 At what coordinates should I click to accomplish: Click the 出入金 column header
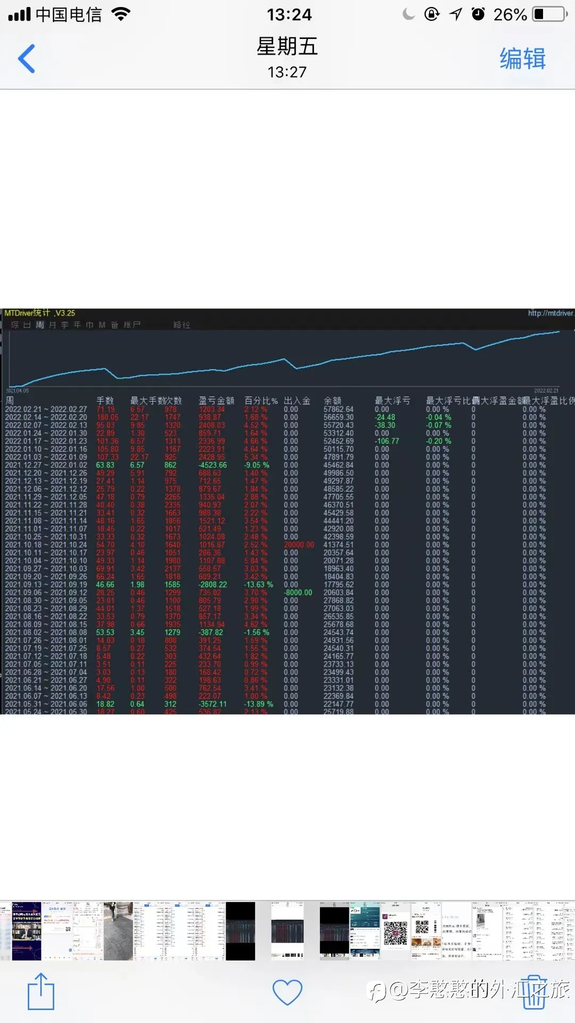(x=297, y=401)
